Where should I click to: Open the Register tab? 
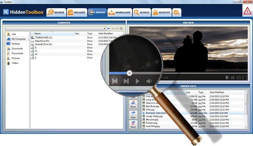point(161,13)
